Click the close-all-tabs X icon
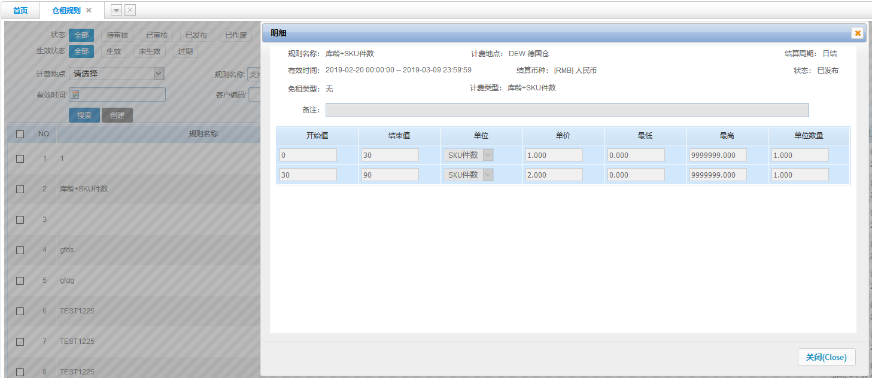Image resolution: width=872 pixels, height=378 pixels. click(130, 10)
